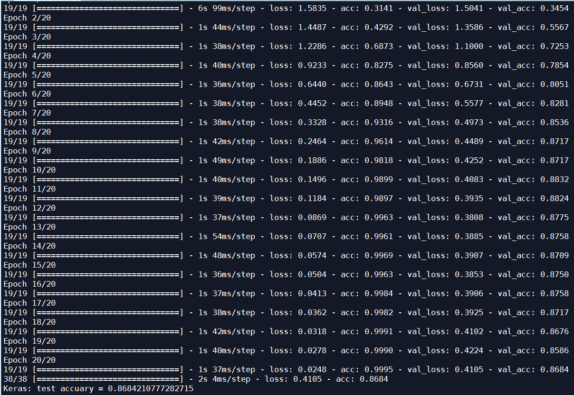Click the '38/38' evaluation step counter
The height and width of the screenshot is (395, 574).
15,379
